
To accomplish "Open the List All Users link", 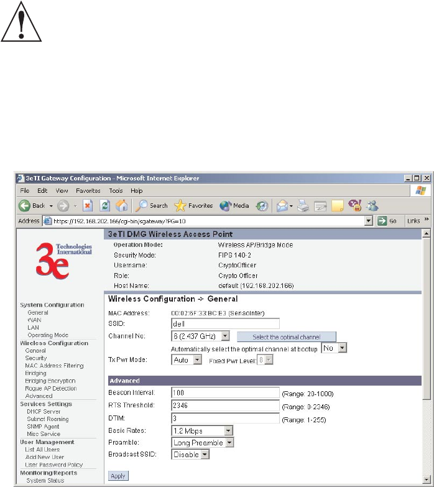I will pos(42,450).
